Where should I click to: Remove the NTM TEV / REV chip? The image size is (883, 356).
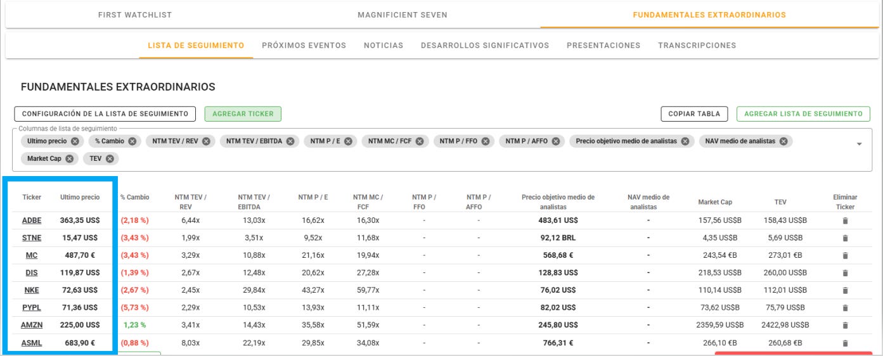(x=206, y=141)
